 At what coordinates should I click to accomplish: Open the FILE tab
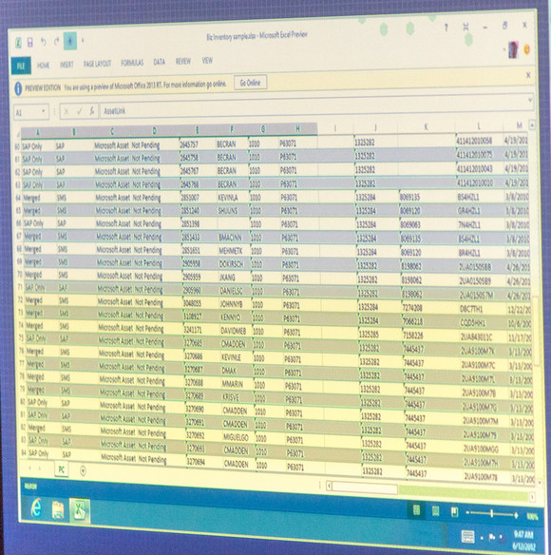click(21, 66)
